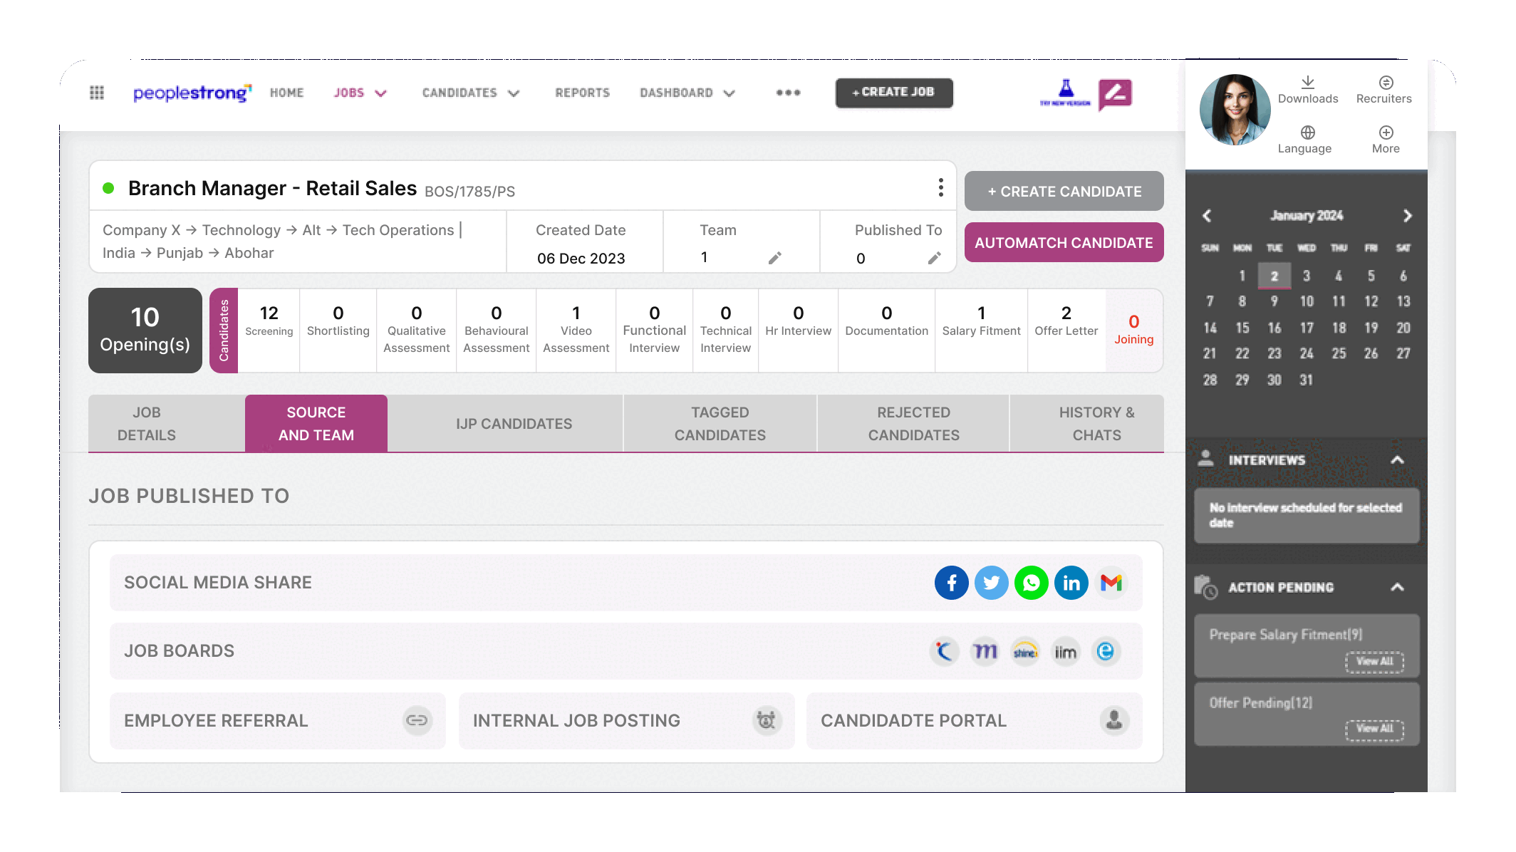Screen dimensions: 1516x852
Task: Share job on Facebook
Action: (x=951, y=583)
